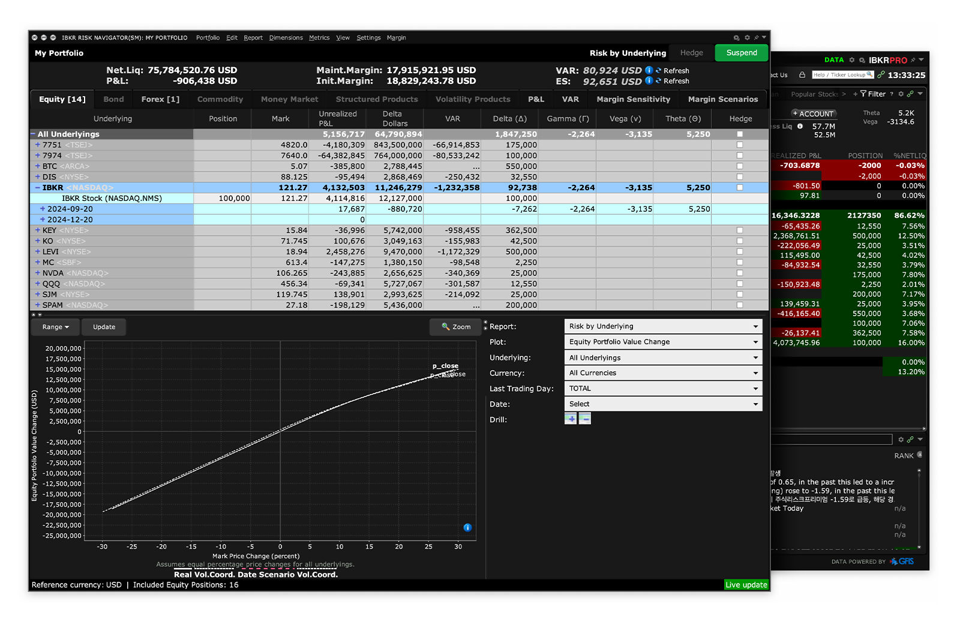Check the All Underlyings Hedge checkbox
Screen dimensions: 960x622
tap(740, 134)
